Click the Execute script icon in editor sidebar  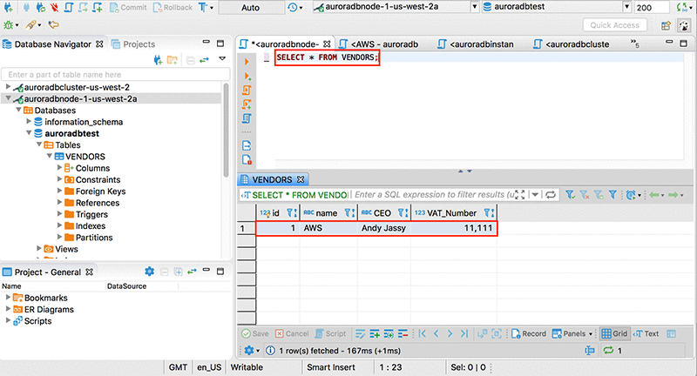[247, 91]
